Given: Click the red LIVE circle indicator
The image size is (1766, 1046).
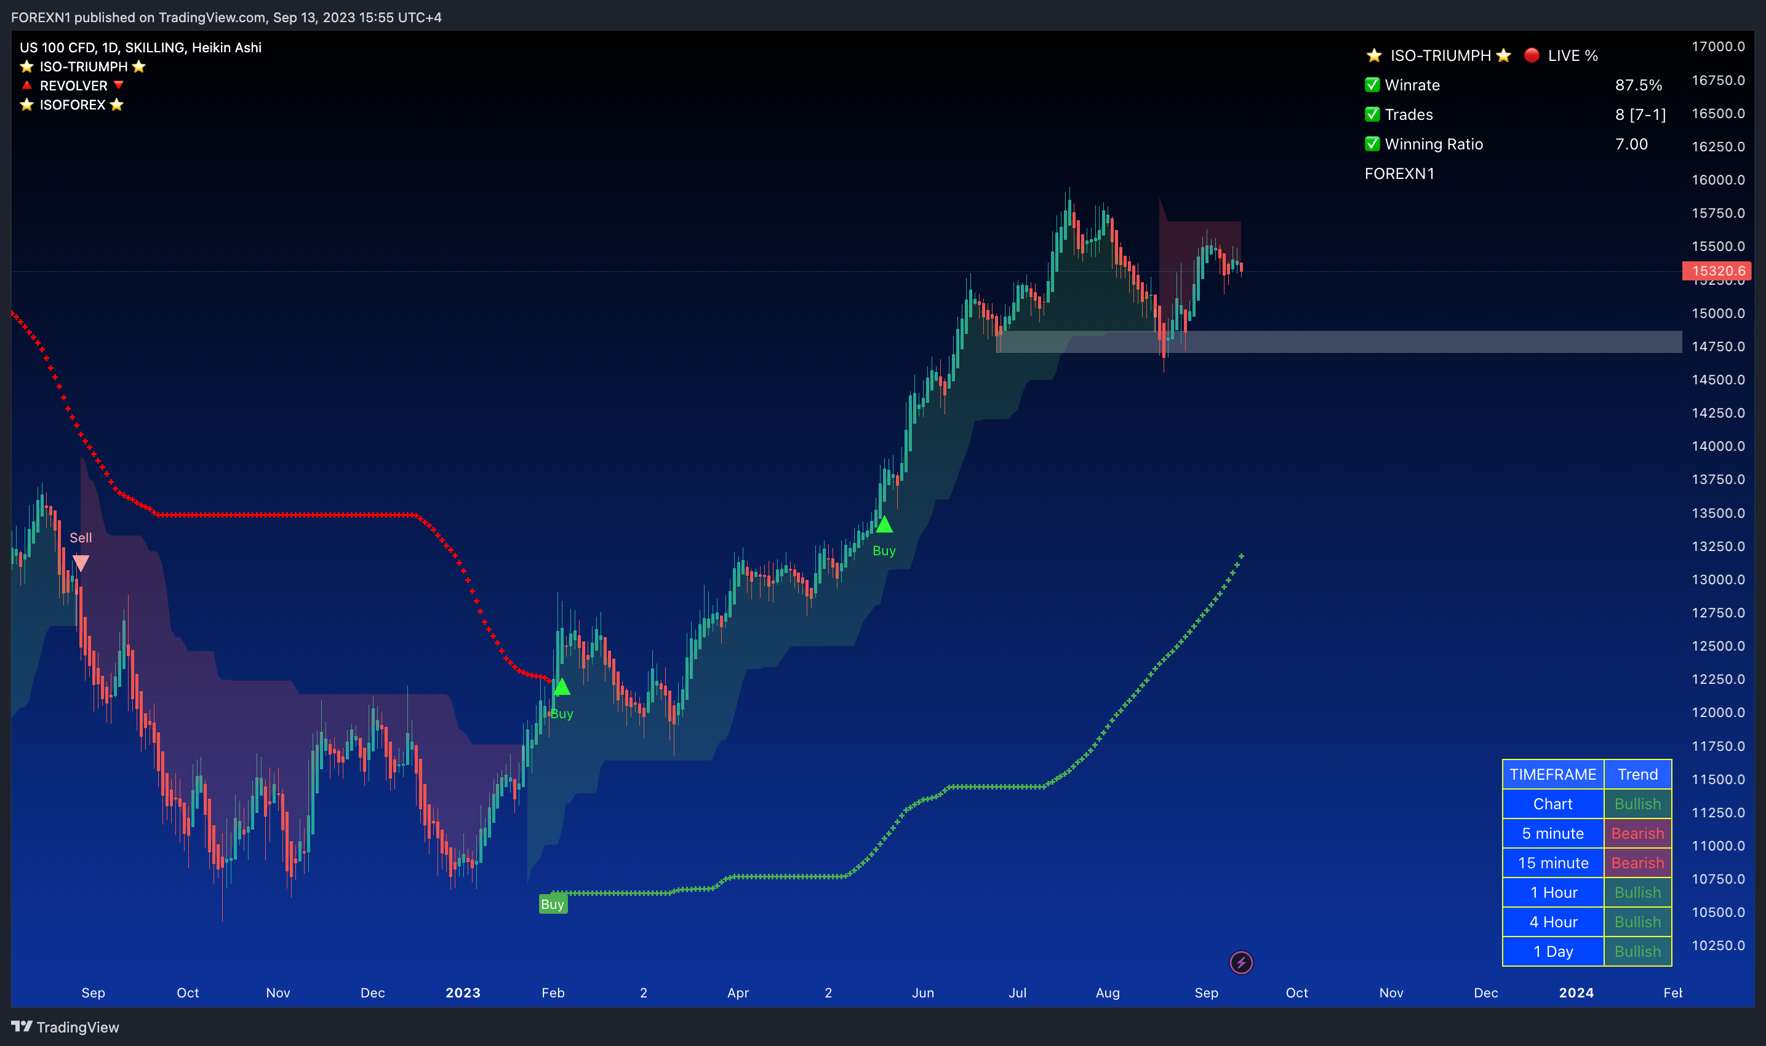Looking at the screenshot, I should click(1531, 55).
